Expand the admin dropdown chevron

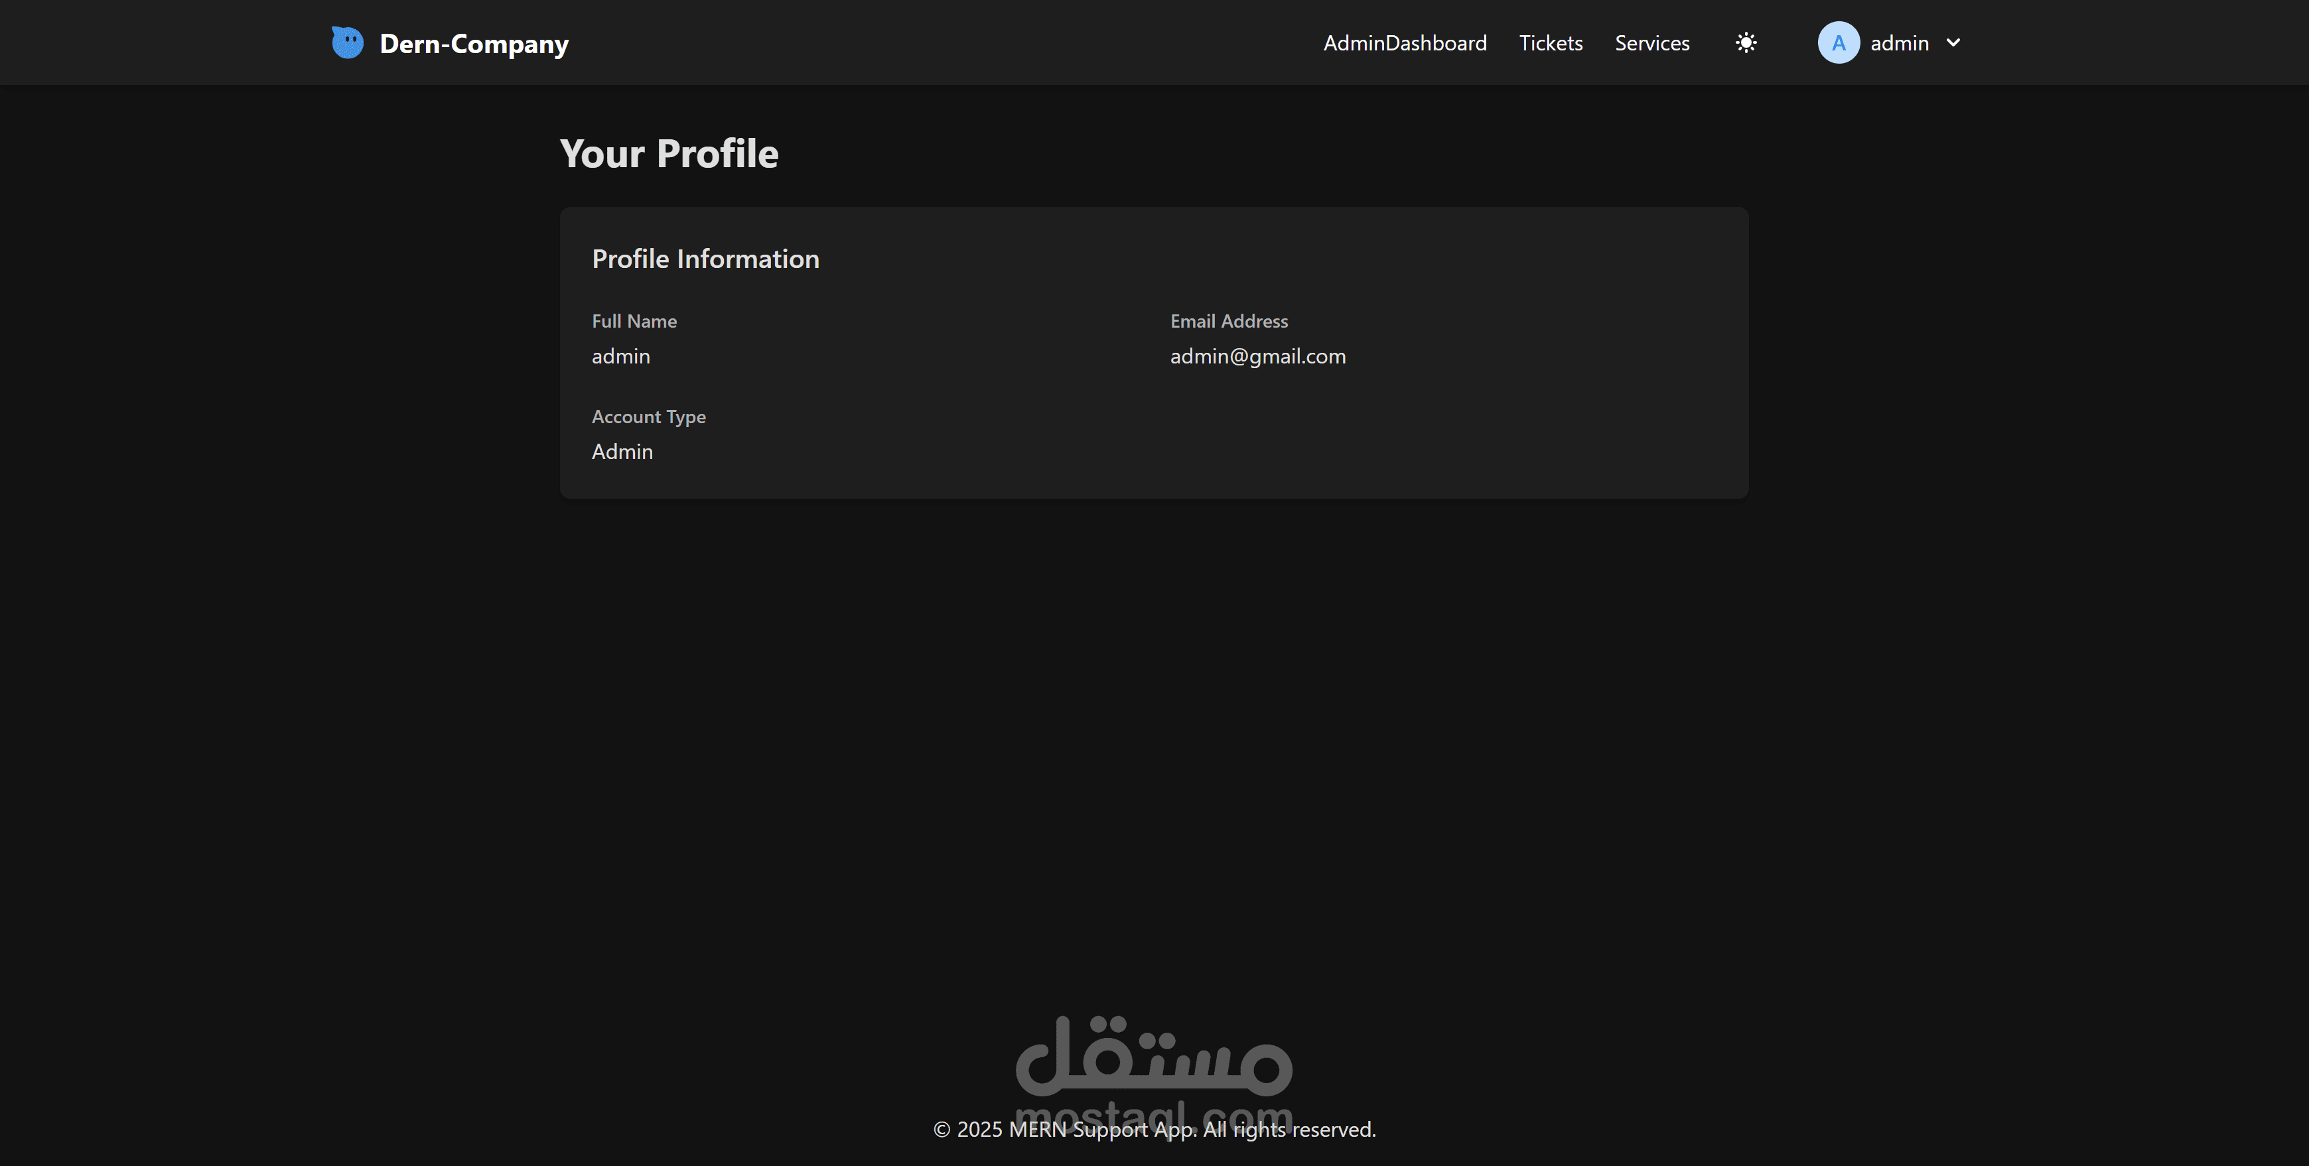pyautogui.click(x=1953, y=42)
